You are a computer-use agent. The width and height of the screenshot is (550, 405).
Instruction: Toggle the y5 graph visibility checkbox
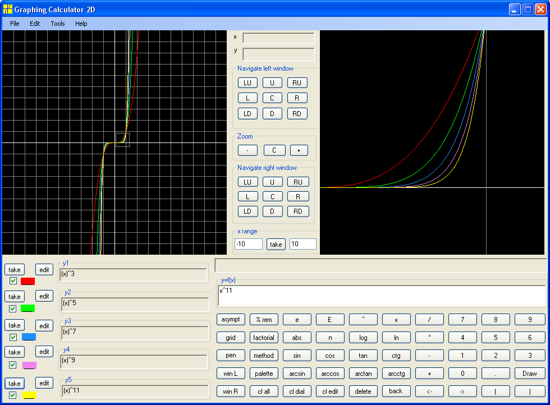pos(13,395)
